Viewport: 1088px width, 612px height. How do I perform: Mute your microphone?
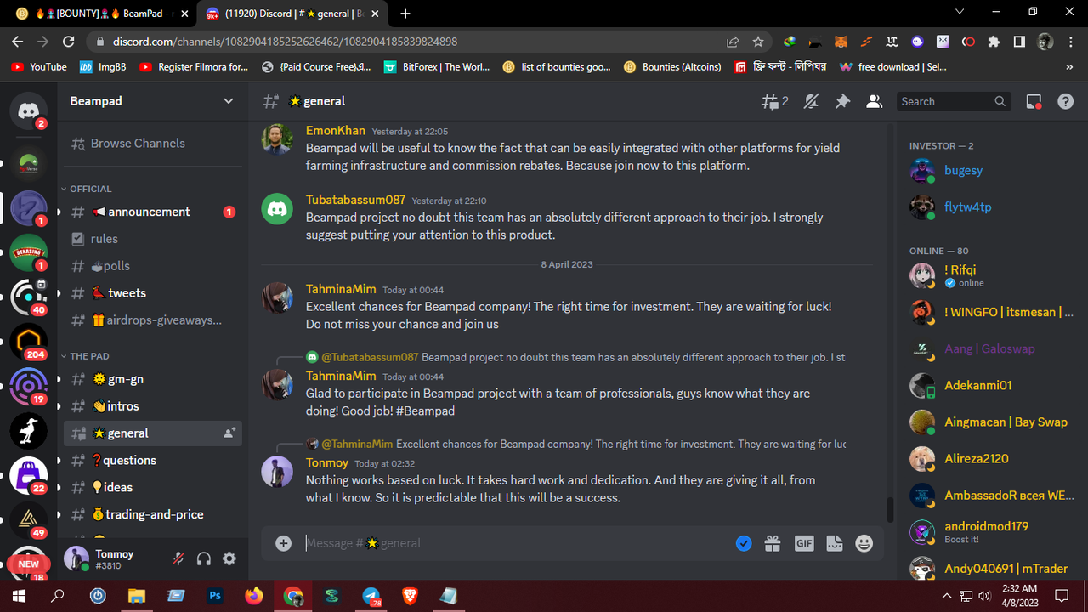pos(178,558)
